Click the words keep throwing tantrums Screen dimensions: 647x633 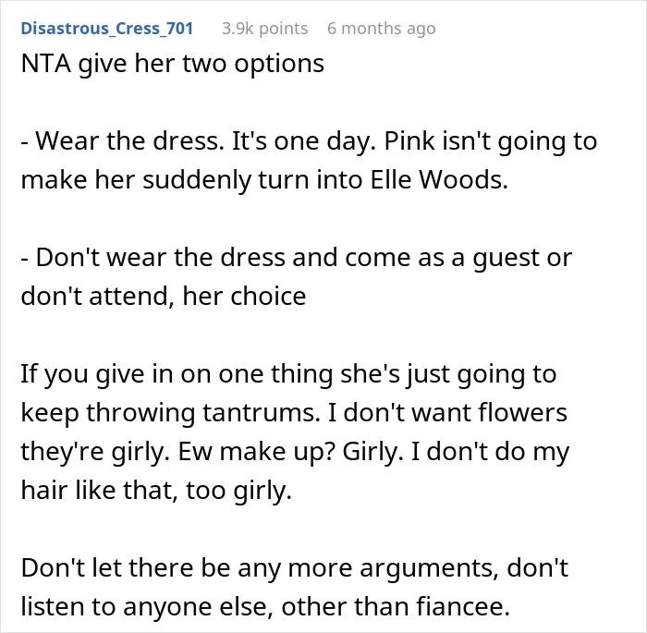coord(170,413)
